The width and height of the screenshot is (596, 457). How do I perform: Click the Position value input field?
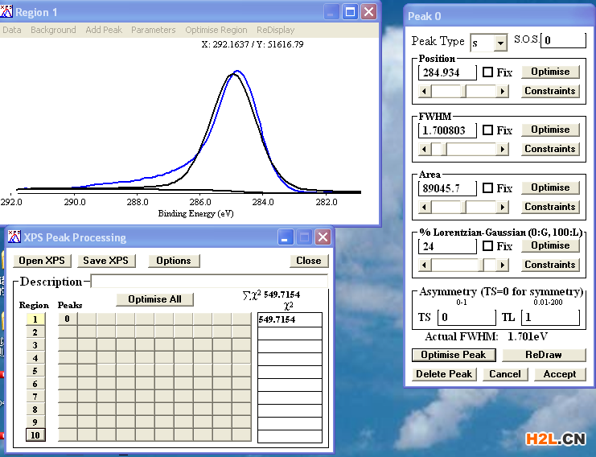(447, 72)
